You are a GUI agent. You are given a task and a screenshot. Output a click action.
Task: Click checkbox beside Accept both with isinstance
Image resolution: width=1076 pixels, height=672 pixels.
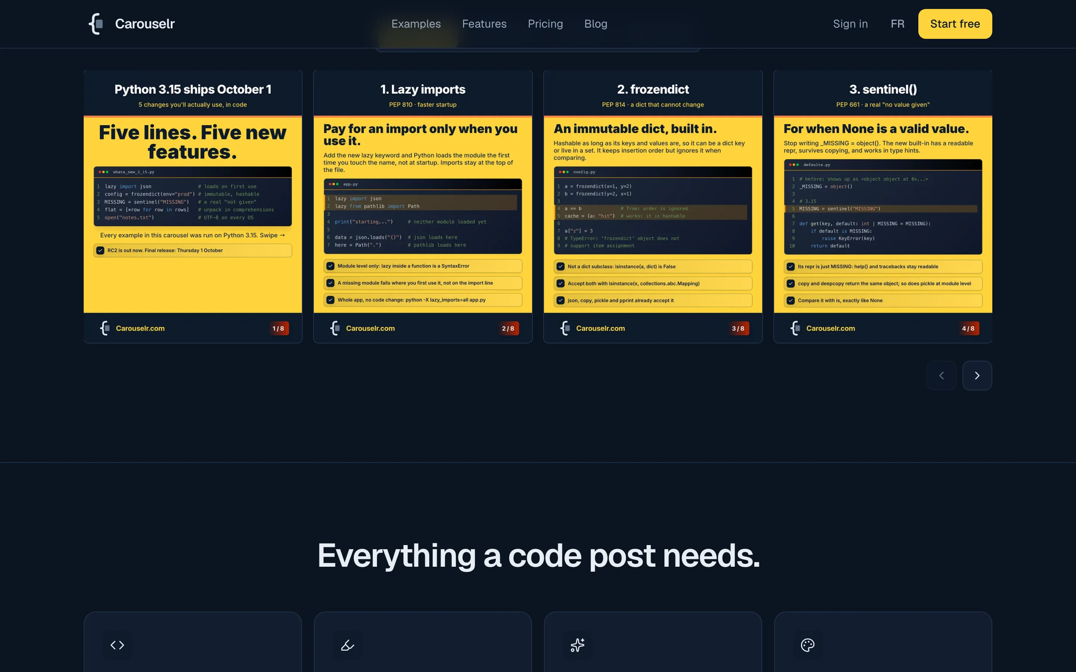(561, 283)
